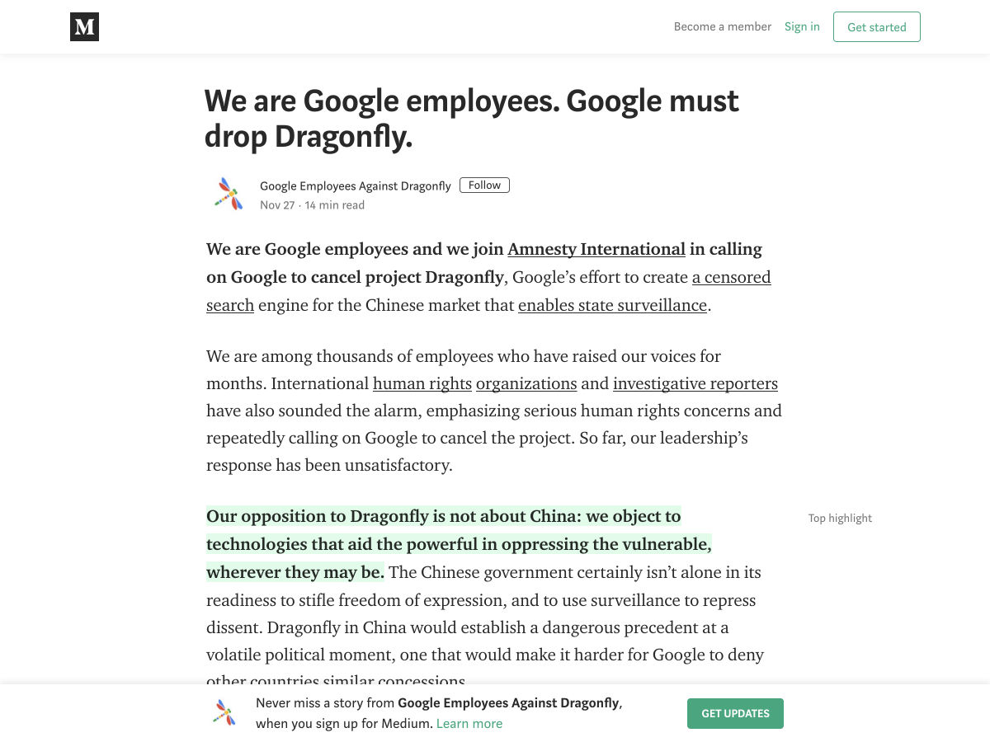Open the Sign in link
990x742 pixels.
(x=802, y=26)
